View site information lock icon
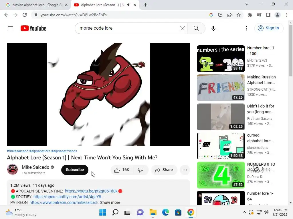 tap(36, 15)
